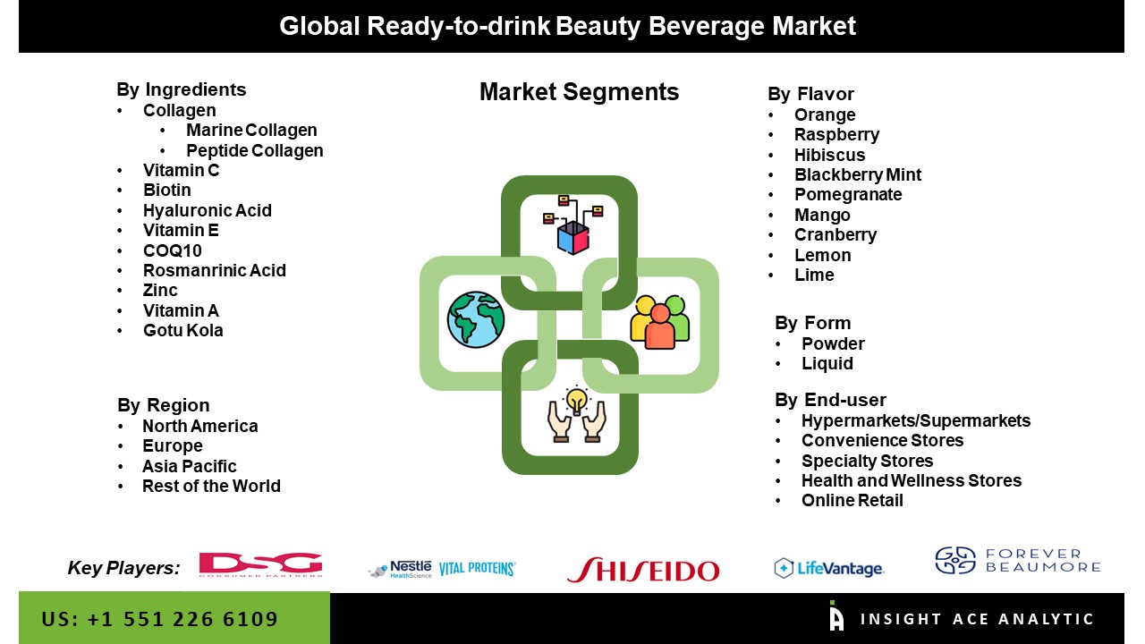Click the cube with data nodes icon

573,224
